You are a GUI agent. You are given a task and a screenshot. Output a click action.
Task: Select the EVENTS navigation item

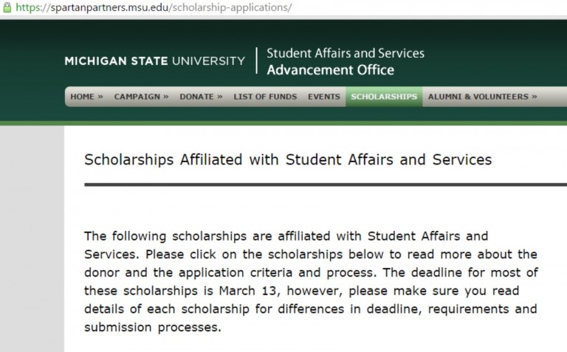coord(324,97)
